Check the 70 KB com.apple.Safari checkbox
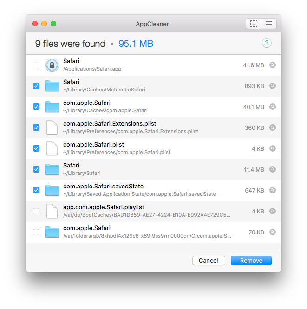307x309 pixels. coord(36,232)
